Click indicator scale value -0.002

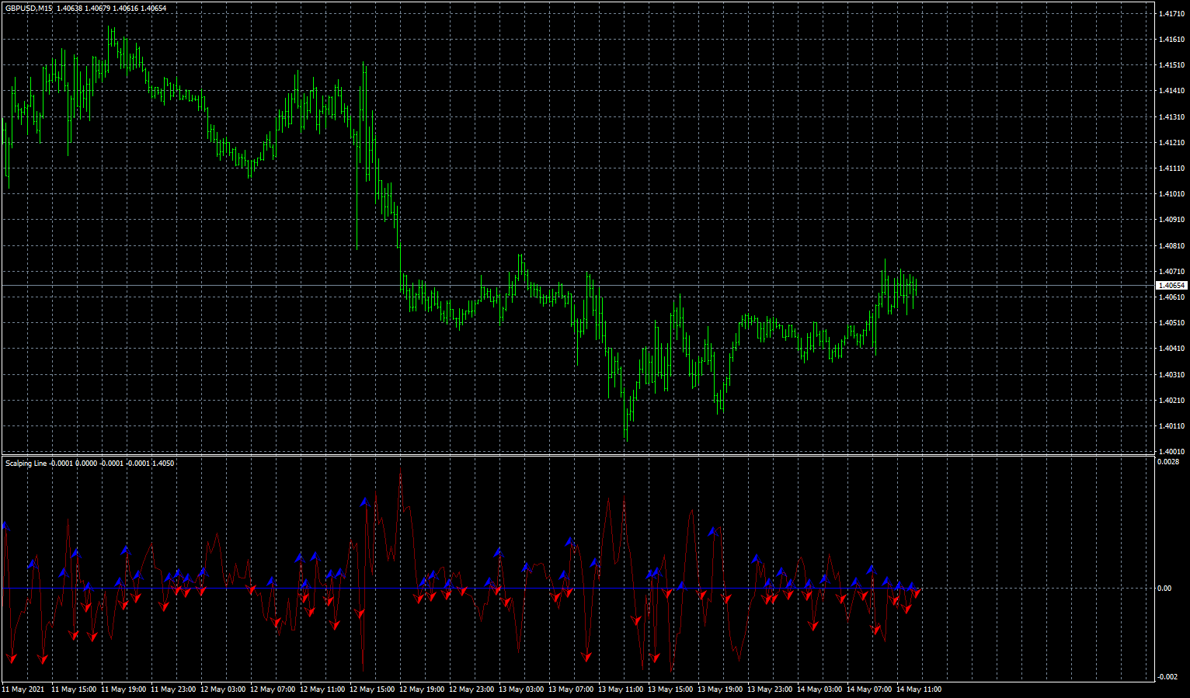(1168, 677)
